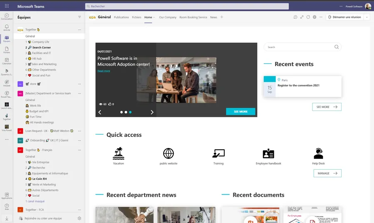The image size is (374, 223).
Task: Open more options for Master Department team
Action: coord(79,93)
